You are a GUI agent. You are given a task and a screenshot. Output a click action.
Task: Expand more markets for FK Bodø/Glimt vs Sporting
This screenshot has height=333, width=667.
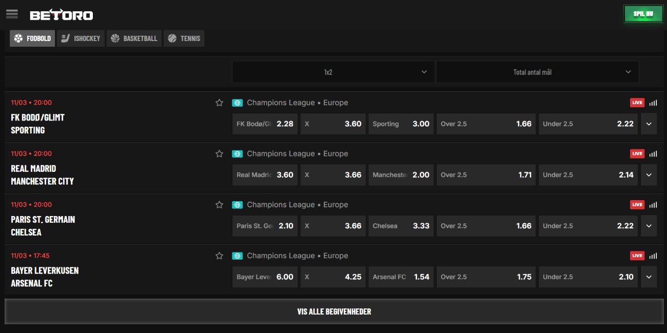pos(649,124)
